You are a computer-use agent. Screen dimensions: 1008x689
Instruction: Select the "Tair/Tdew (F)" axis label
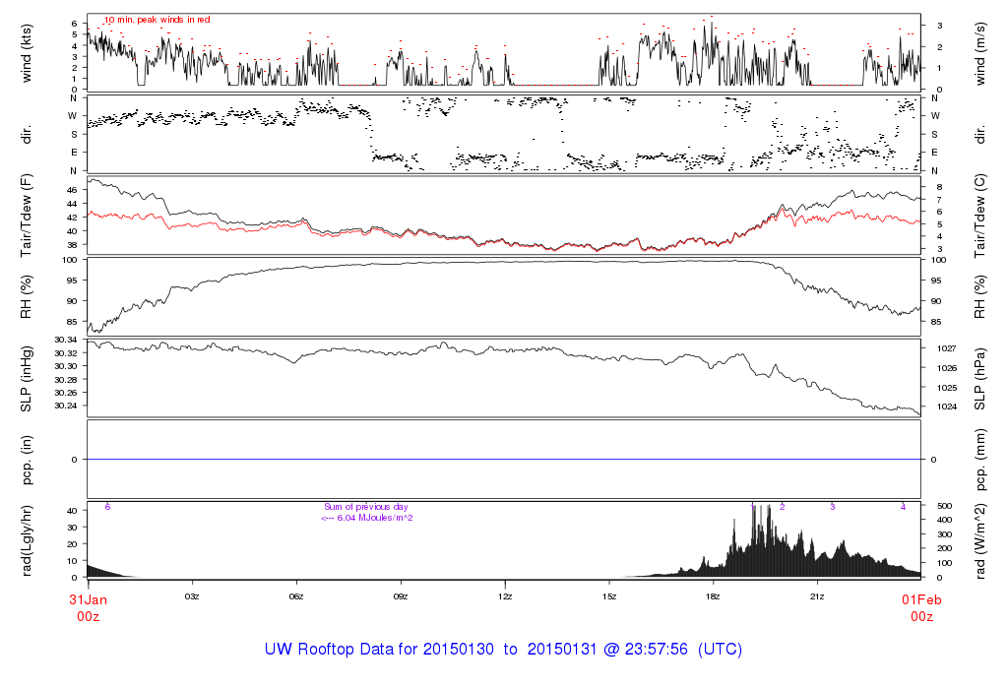[27, 215]
